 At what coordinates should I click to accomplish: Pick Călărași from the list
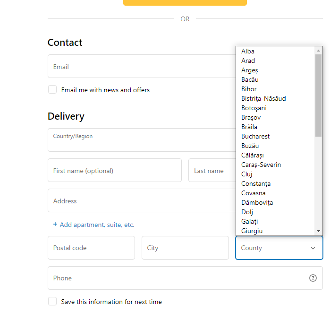pyautogui.click(x=275, y=156)
